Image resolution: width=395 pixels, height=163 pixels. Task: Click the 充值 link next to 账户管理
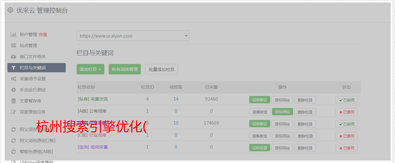pyautogui.click(x=43, y=34)
